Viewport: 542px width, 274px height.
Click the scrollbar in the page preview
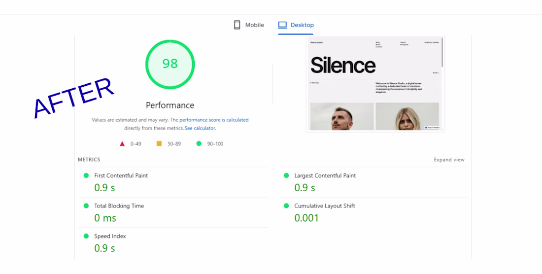(x=442, y=52)
